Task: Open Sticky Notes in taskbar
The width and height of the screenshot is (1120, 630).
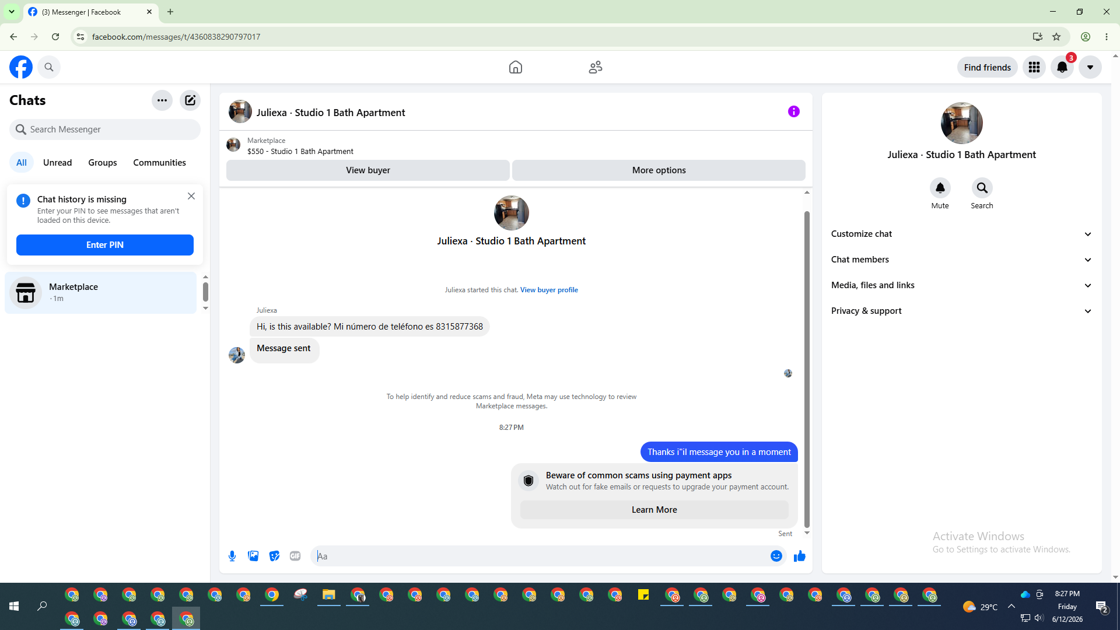Action: point(643,595)
